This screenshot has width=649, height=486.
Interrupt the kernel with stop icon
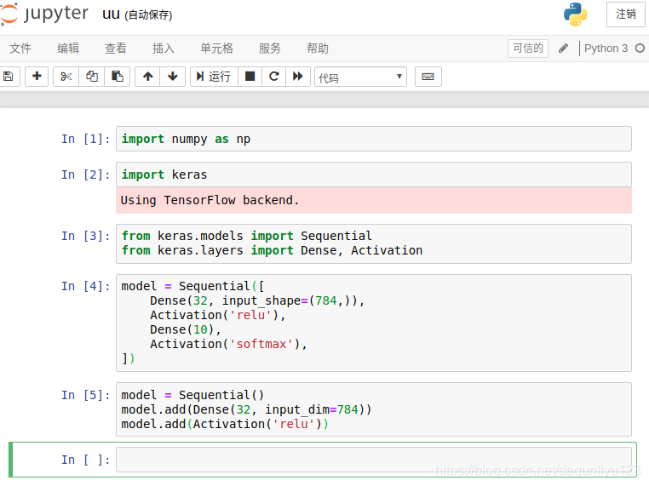(x=250, y=77)
